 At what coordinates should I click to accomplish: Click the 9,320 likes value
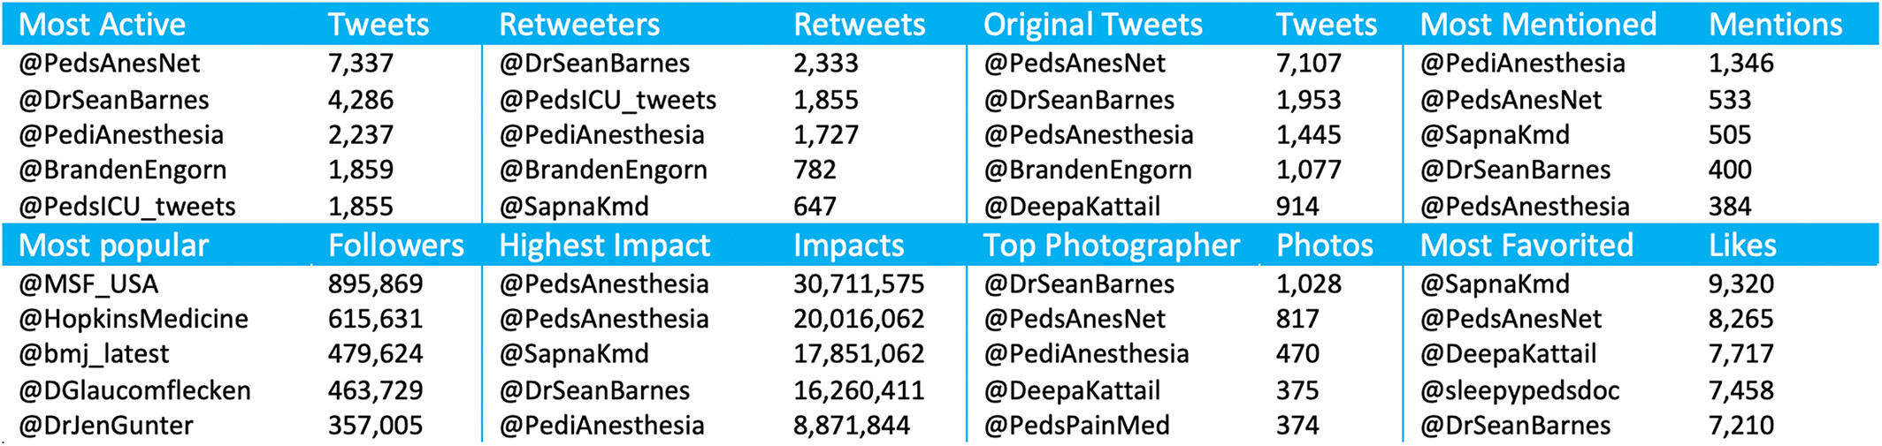(1741, 284)
